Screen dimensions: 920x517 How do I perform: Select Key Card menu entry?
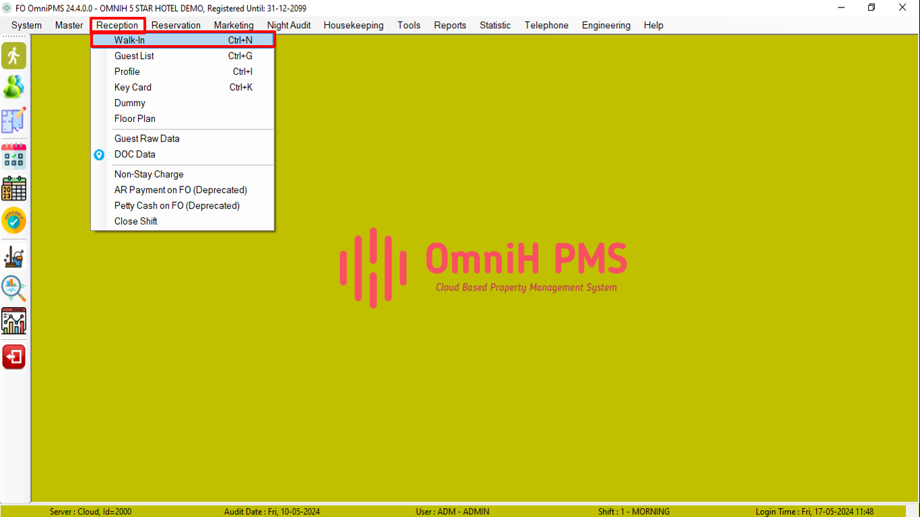[x=183, y=88]
